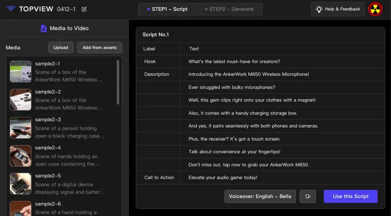Screen dimensions: 391x216
Task: Click "Don't miss out, tap now" line
Action: (x=249, y=165)
